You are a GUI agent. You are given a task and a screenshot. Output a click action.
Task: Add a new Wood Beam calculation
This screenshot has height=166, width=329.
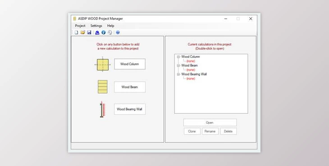130,87
